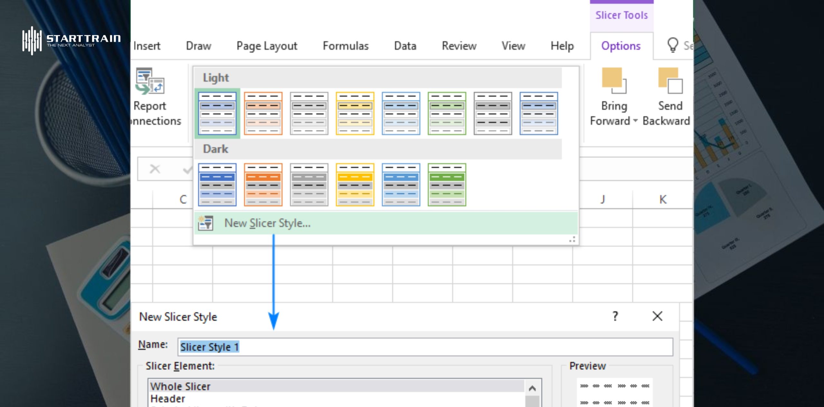Switch to the Formulas tab
This screenshot has height=407, width=824.
click(x=345, y=46)
